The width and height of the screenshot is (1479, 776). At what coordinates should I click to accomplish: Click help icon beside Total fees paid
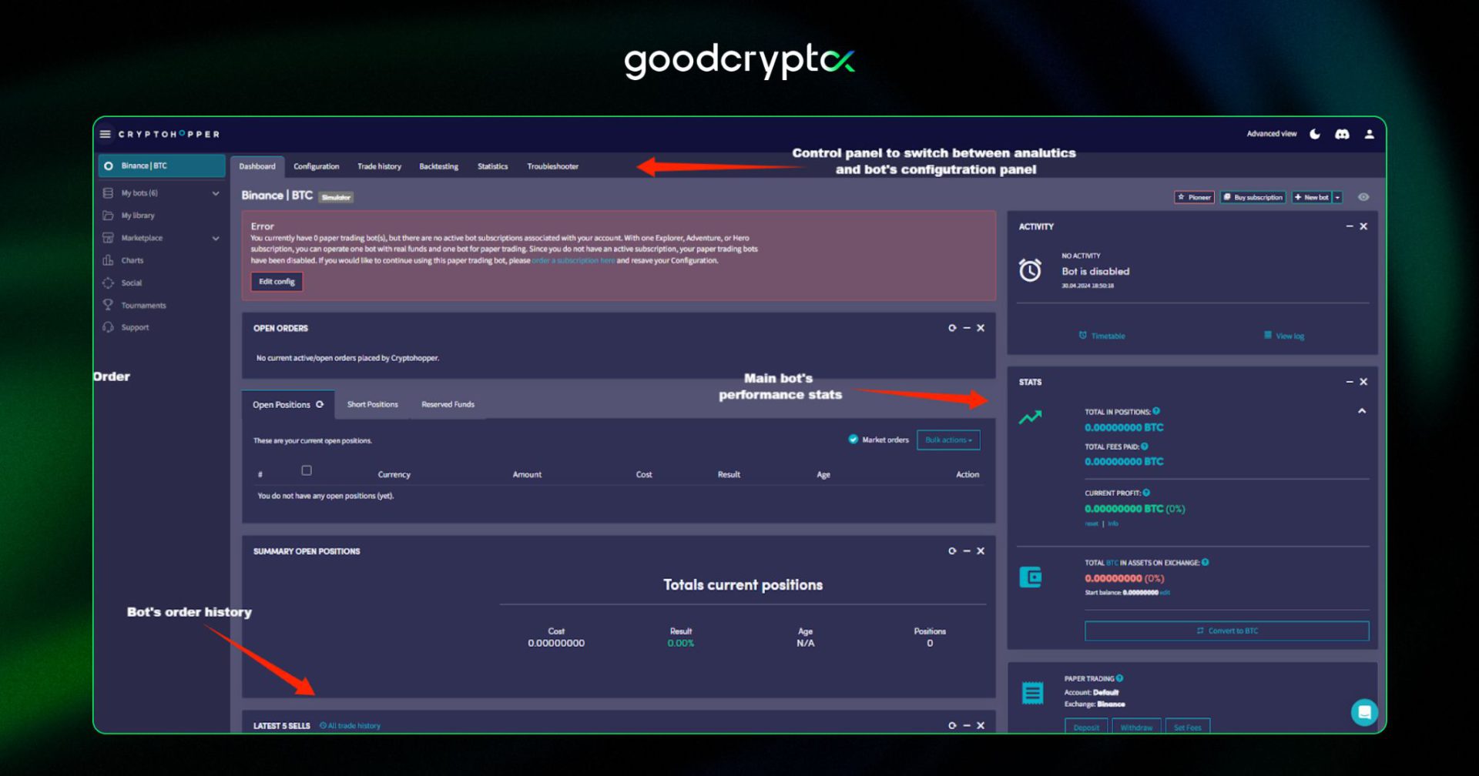click(1145, 447)
